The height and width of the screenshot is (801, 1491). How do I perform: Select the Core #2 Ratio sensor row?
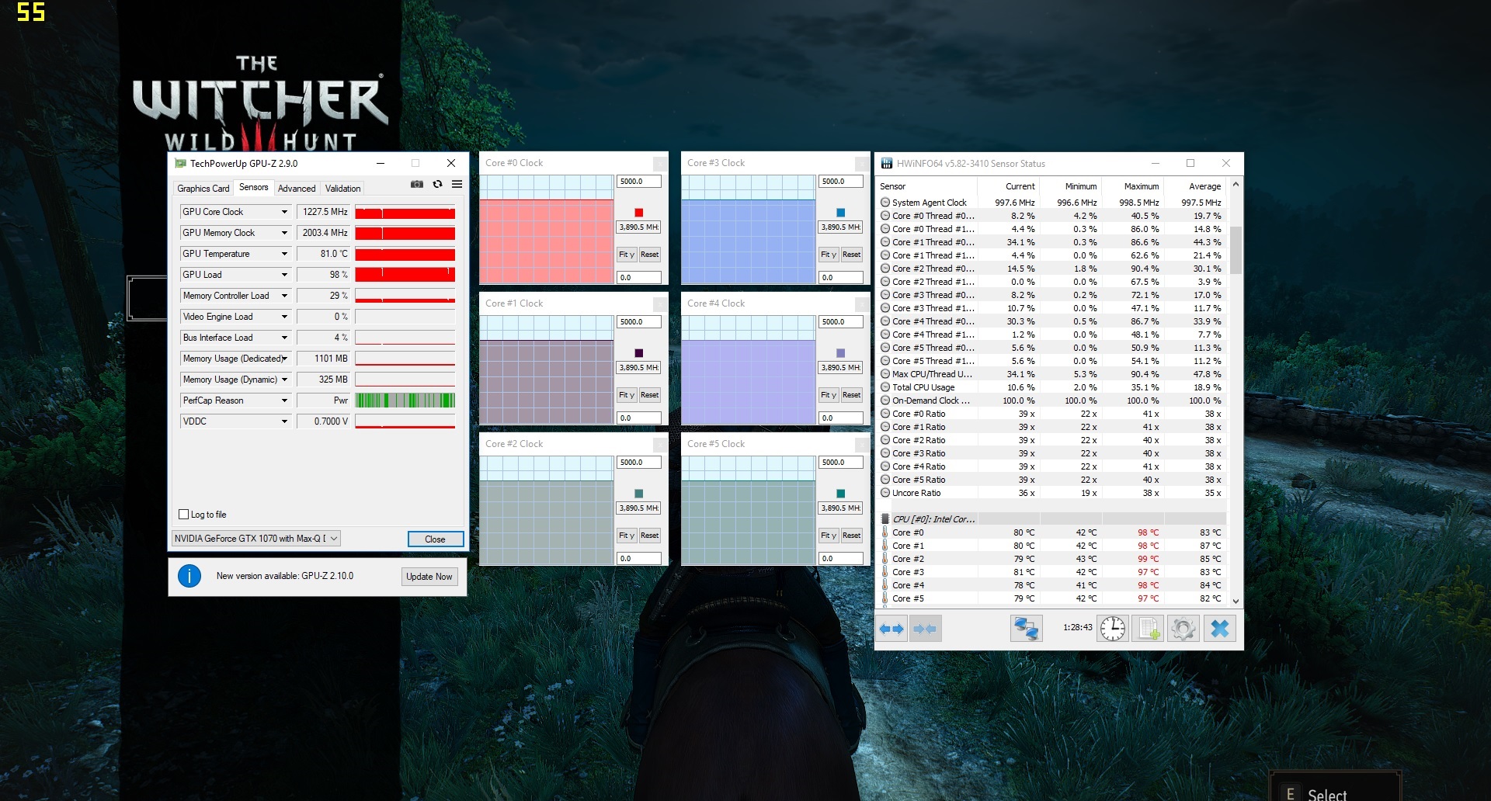point(1052,440)
